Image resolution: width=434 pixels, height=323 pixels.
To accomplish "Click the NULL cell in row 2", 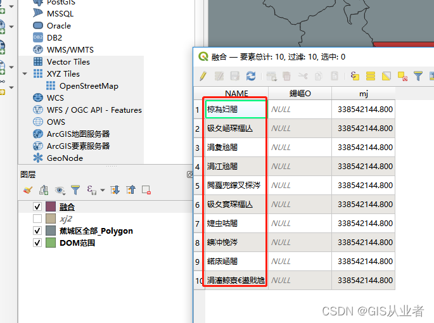I will 300,129.
